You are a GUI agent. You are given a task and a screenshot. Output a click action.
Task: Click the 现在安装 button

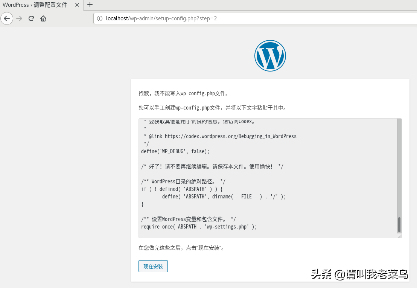pyautogui.click(x=153, y=266)
